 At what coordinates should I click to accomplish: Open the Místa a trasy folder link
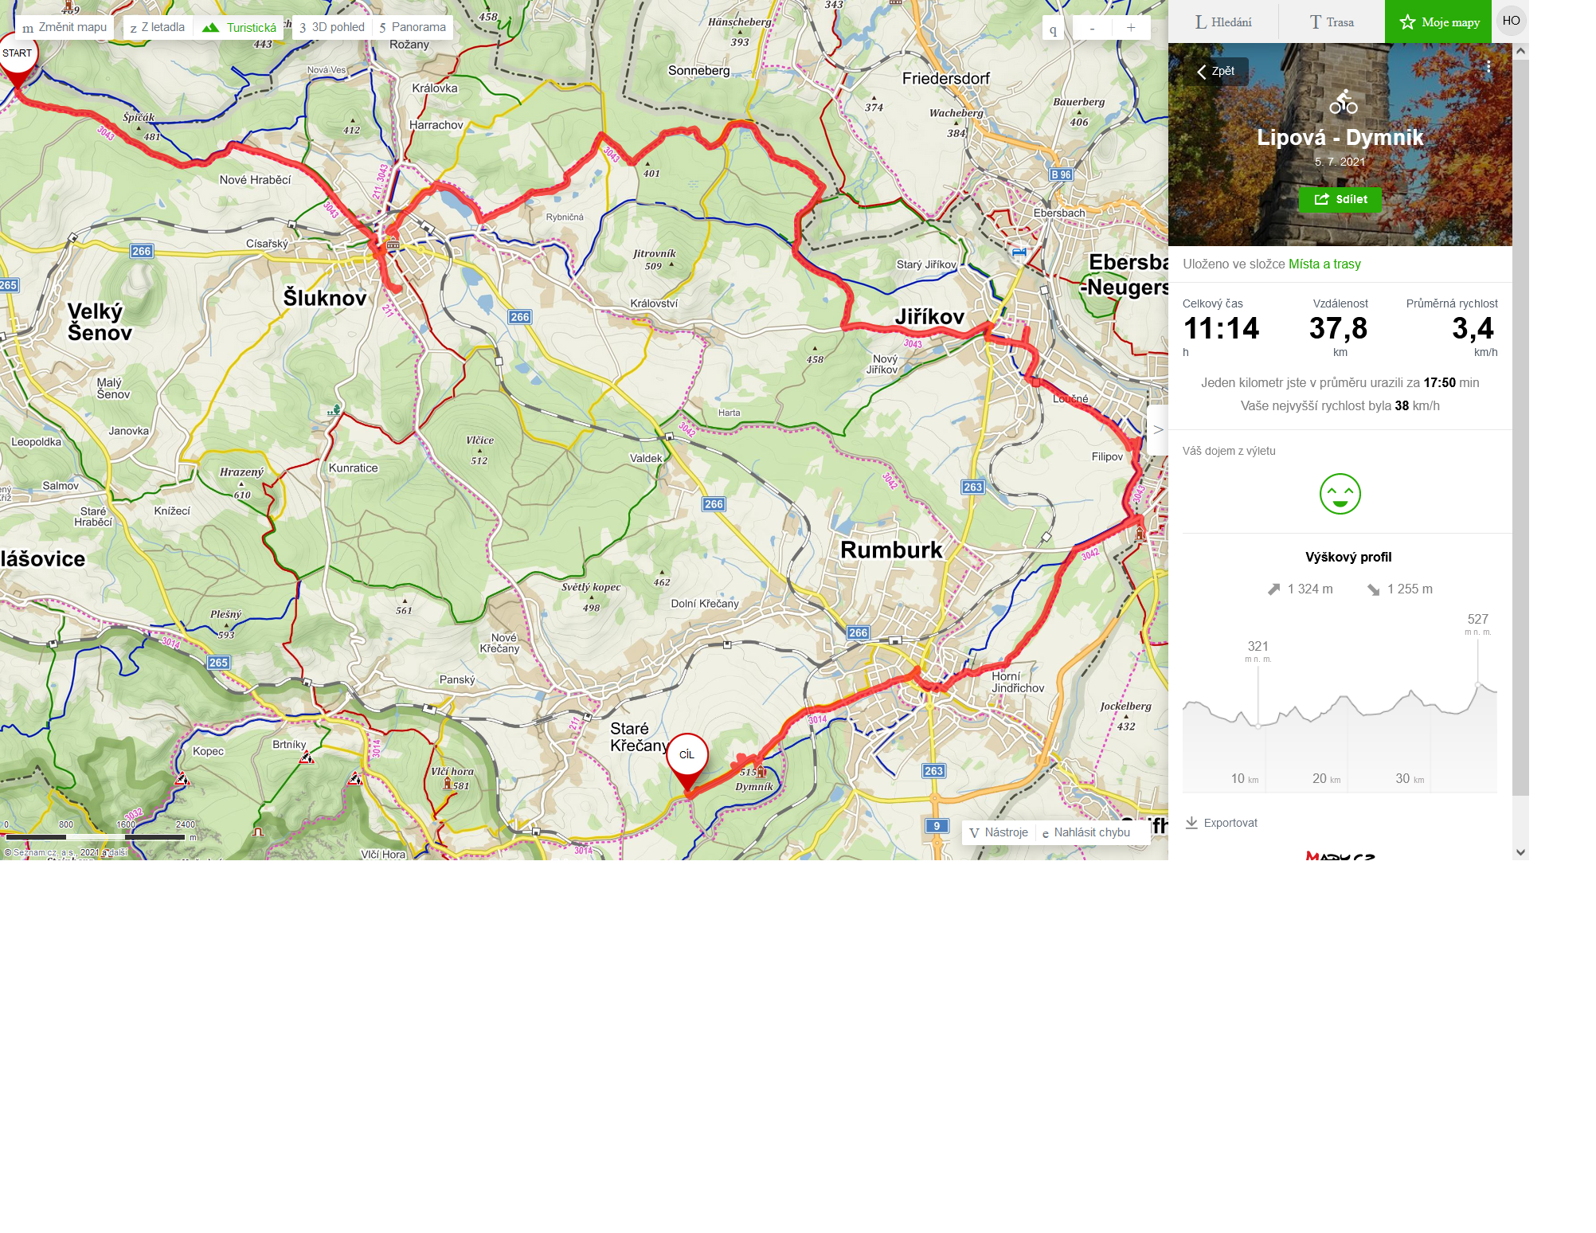(x=1324, y=264)
